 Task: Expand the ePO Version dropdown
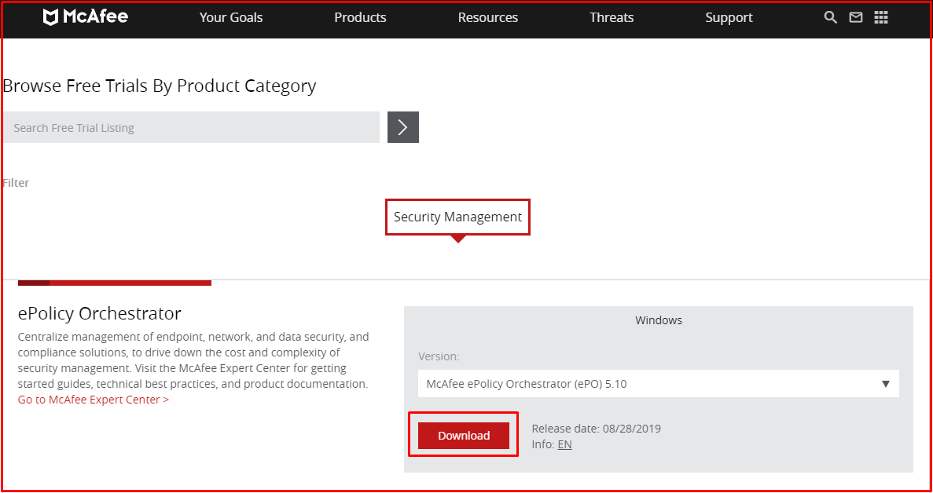tap(659, 384)
